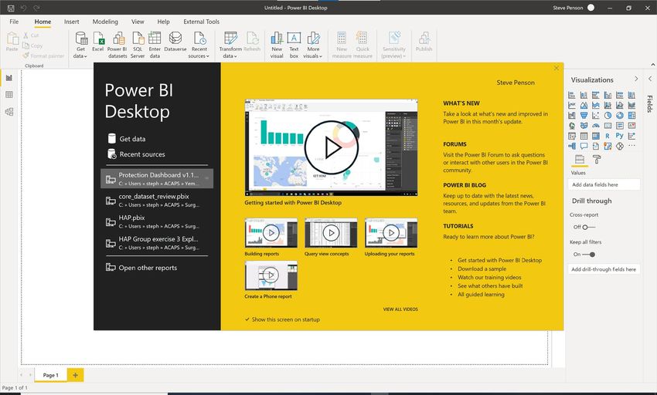
Task: Open Protection Dashboard v1.1 recent file
Action: pos(157,179)
